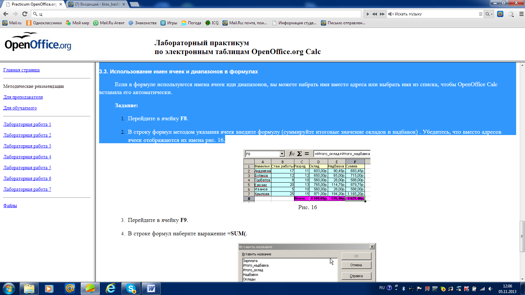This screenshot has height=295, width=525.
Task: Click the fast-forward button in music toolbar
Action: 382,14
